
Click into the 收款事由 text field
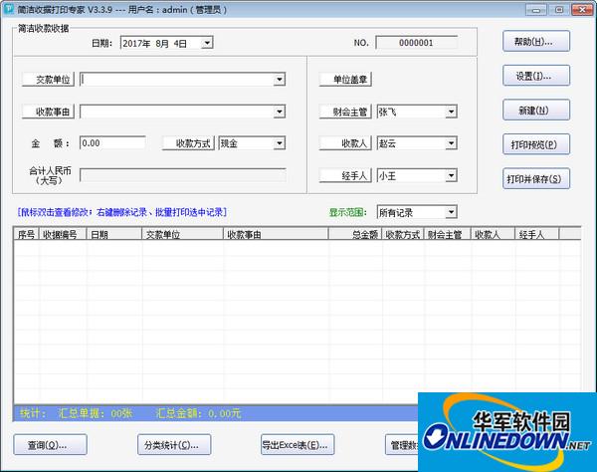[177, 112]
